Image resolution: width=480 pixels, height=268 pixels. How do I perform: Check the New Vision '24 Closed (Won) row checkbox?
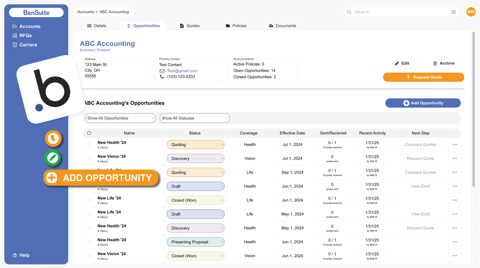[x=89, y=256]
